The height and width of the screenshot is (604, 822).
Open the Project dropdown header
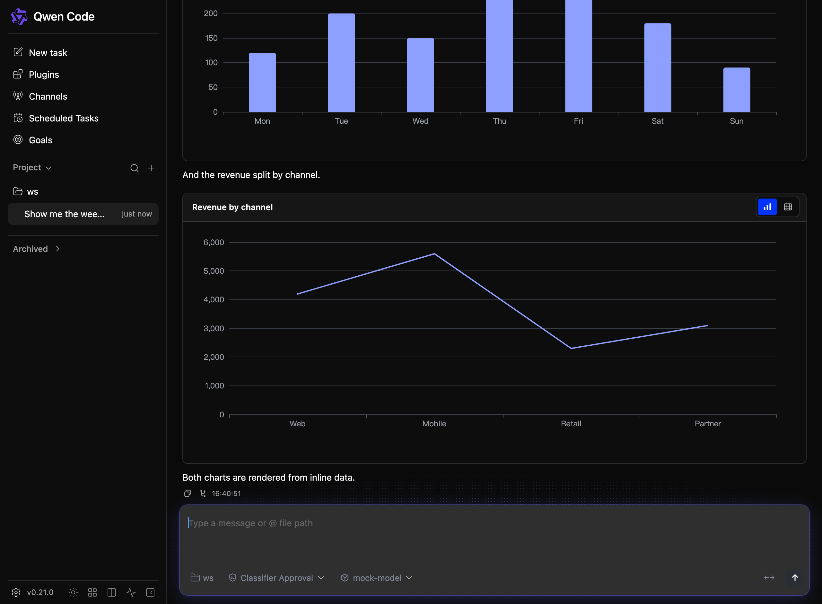point(32,167)
